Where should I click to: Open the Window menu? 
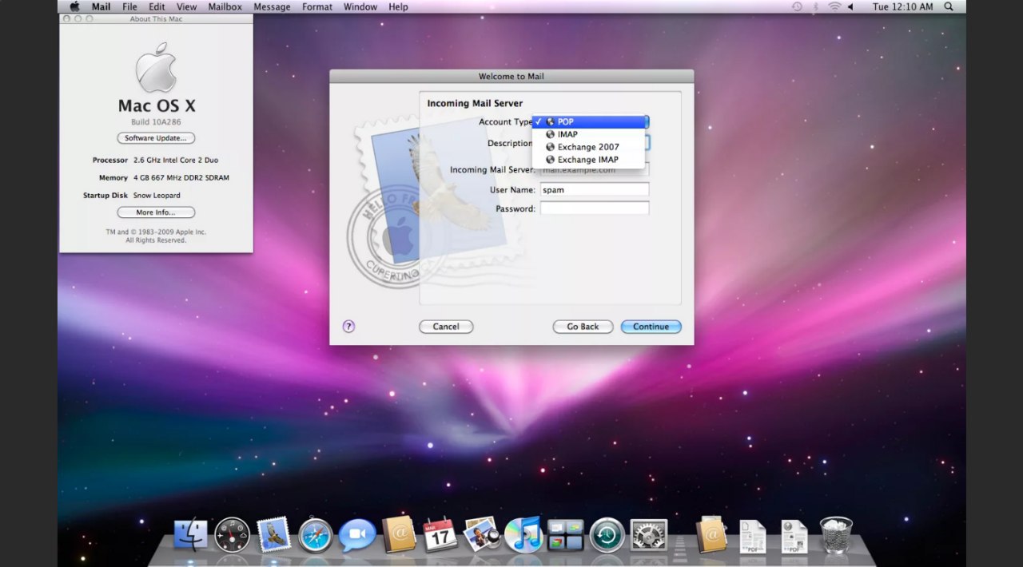[360, 6]
